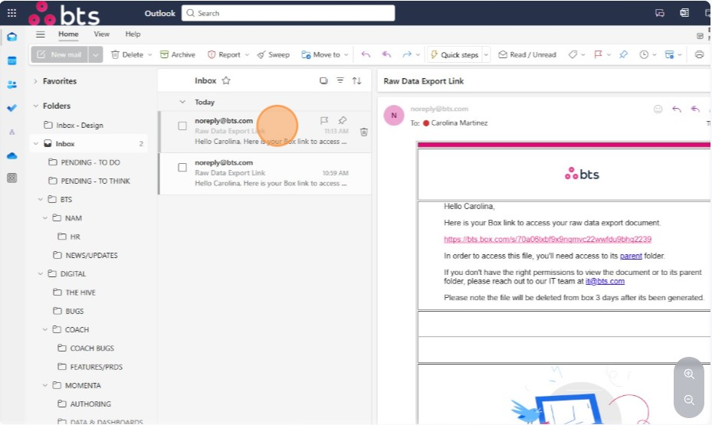Click the Categorize tag icon

pos(573,54)
